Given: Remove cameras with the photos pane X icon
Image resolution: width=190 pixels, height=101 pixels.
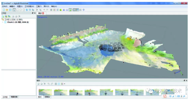Looking at the screenshot, I should pos(45,84).
